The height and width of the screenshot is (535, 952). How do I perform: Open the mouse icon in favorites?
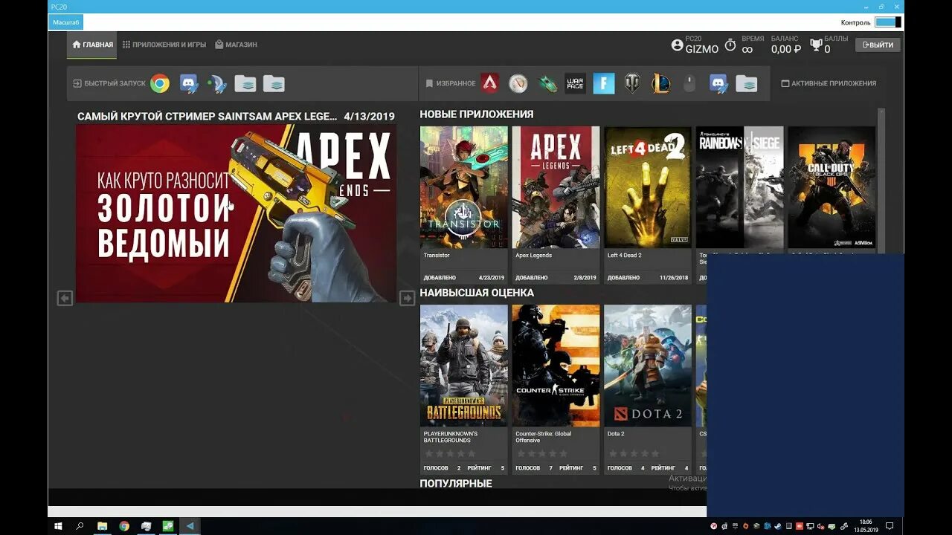[689, 83]
